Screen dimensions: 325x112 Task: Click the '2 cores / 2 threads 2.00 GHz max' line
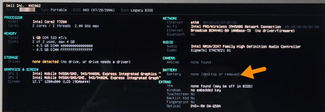[x=65, y=26]
